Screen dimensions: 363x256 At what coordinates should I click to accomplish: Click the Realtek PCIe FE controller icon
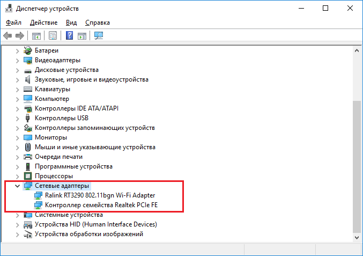(x=38, y=205)
